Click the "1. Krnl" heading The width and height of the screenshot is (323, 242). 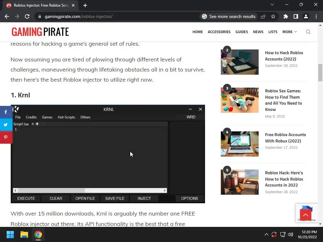click(x=21, y=95)
